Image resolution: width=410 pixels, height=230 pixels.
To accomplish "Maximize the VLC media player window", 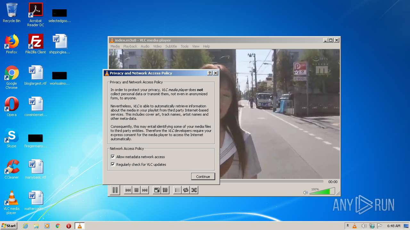I will click(x=331, y=40).
